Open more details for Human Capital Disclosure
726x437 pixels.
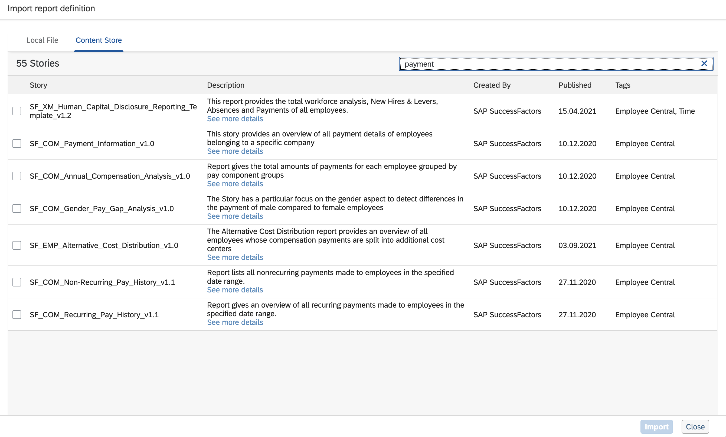pos(235,119)
